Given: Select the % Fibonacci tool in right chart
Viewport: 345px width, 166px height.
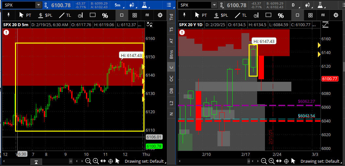Looking at the screenshot, I should [281, 15].
